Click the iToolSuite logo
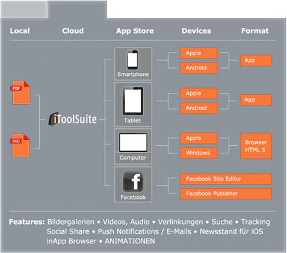The width and height of the screenshot is (287, 253). pos(73,119)
